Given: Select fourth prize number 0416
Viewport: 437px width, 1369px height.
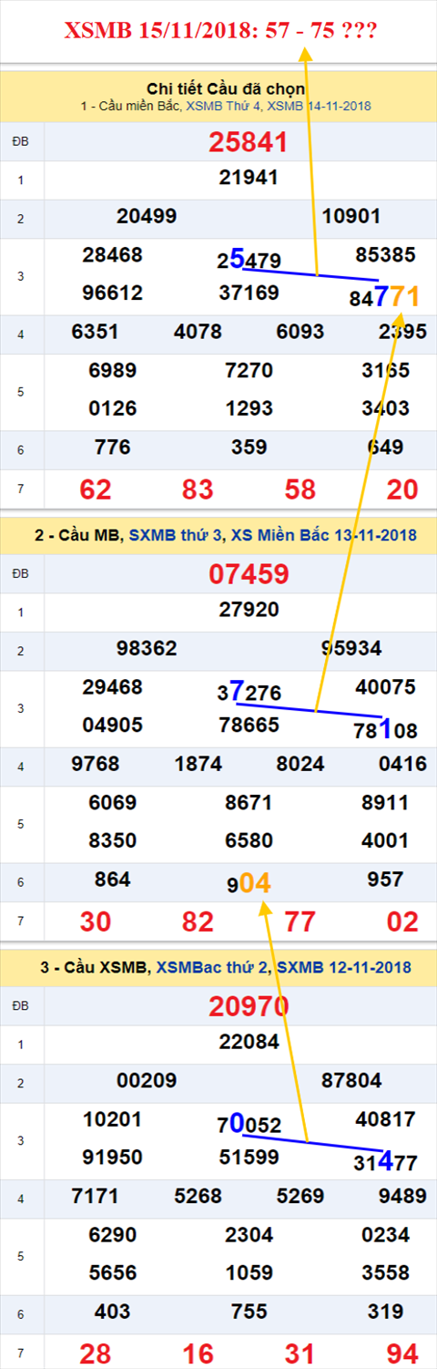Looking at the screenshot, I should [401, 764].
